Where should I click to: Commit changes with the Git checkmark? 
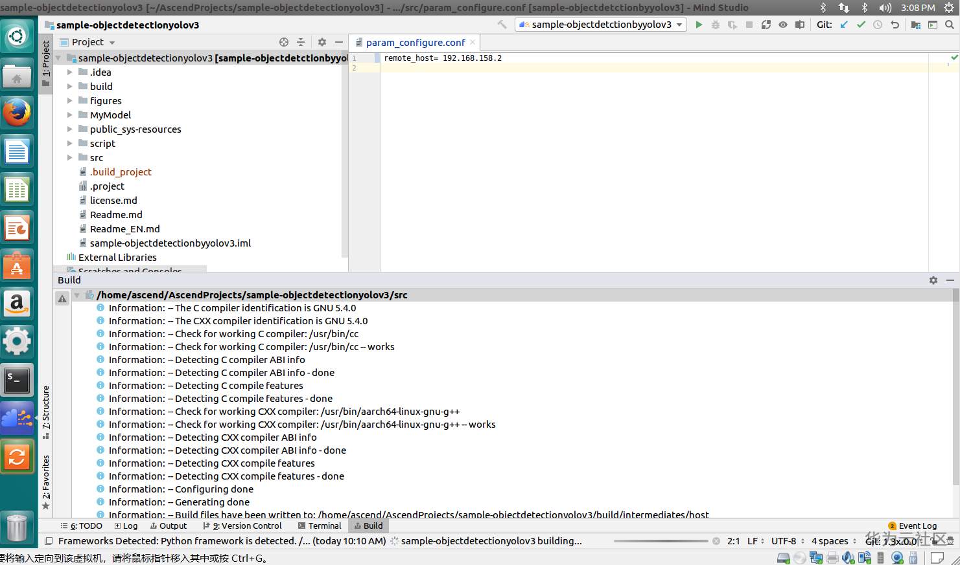click(x=861, y=25)
